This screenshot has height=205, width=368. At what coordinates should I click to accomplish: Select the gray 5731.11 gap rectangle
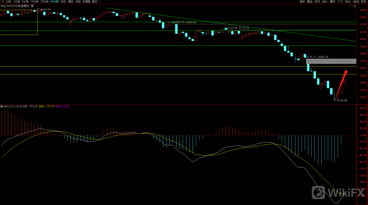click(x=331, y=61)
